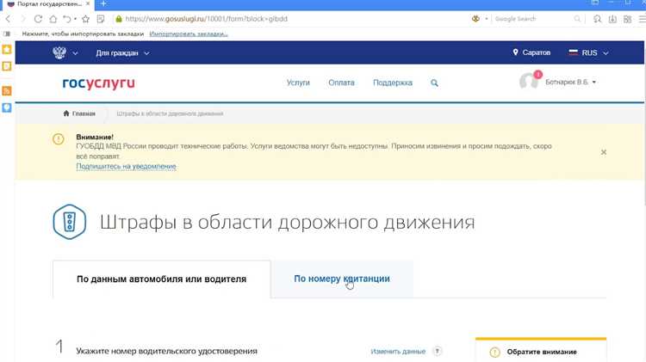Click the magnifier in the Google Search box
The height and width of the screenshot is (362, 646).
coord(577,19)
